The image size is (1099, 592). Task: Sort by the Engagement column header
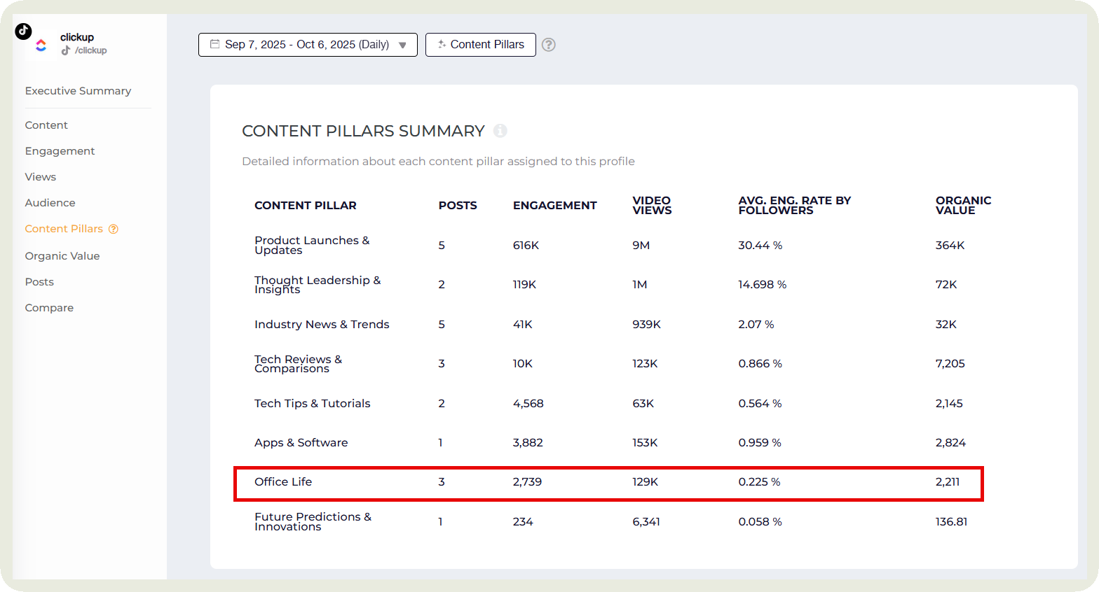[x=554, y=206]
